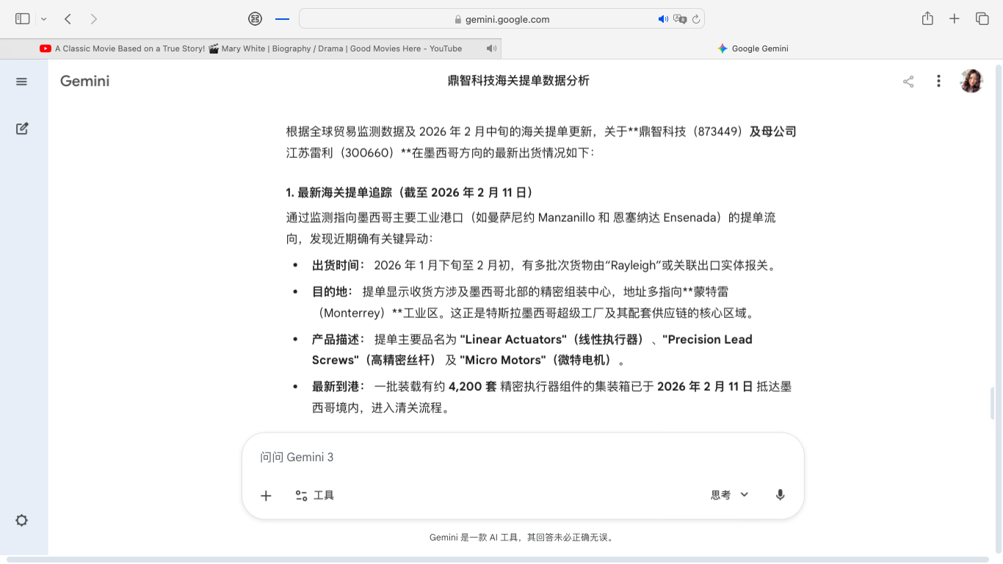This screenshot has width=1003, height=564.
Task: Click heading 1. 最新海关提单追踪
Action: pyautogui.click(x=410, y=192)
